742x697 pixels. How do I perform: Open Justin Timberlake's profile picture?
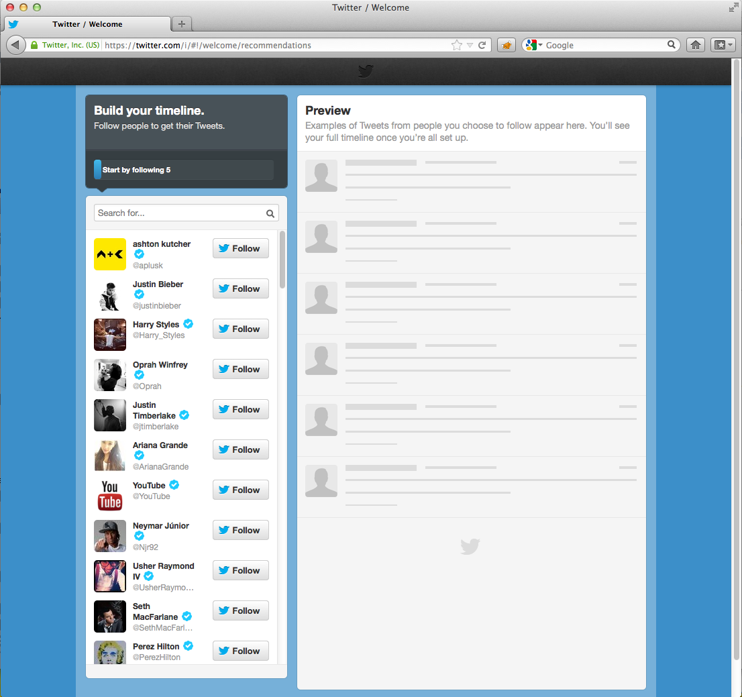[x=110, y=415]
